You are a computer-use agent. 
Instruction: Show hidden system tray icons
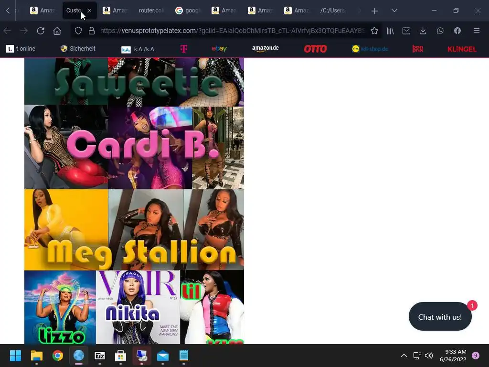[404, 356]
